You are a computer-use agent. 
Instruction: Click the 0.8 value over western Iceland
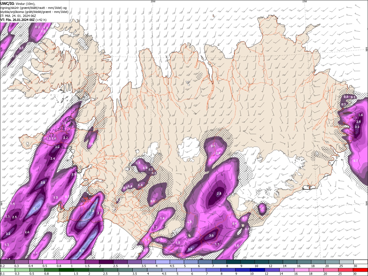[x=91, y=143]
